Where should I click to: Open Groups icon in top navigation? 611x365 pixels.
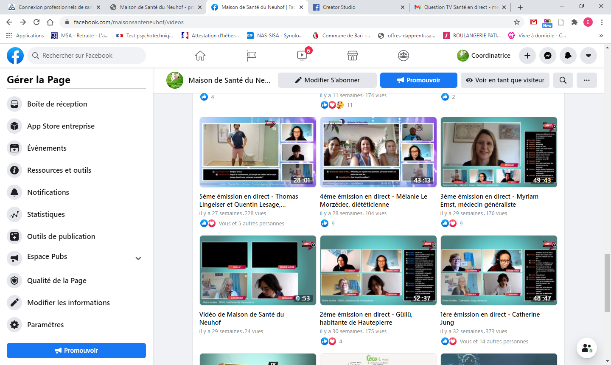click(x=404, y=56)
